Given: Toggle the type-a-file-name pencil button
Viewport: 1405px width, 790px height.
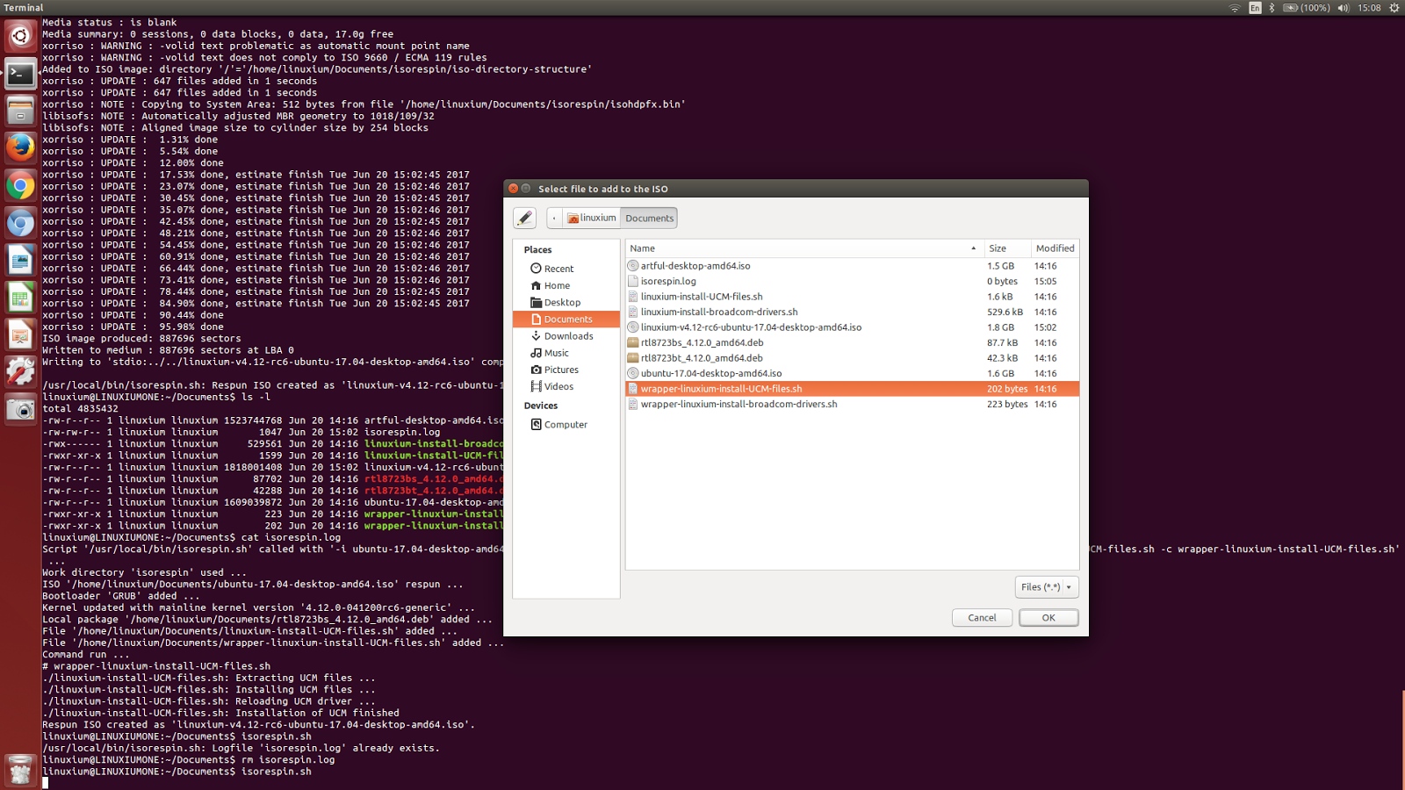Looking at the screenshot, I should point(524,218).
